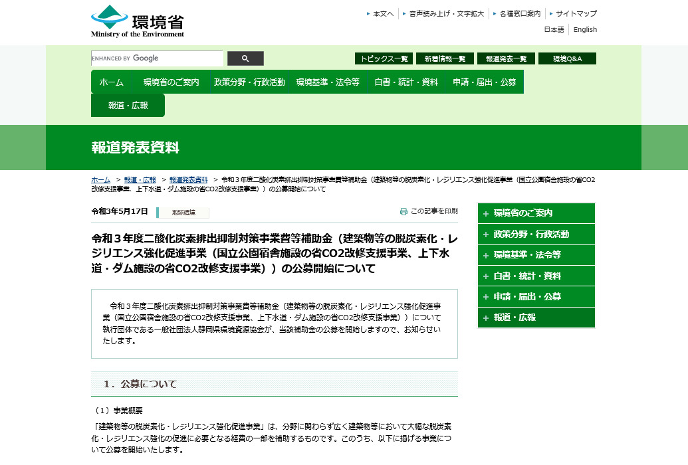Switch site language to English

pos(585,29)
